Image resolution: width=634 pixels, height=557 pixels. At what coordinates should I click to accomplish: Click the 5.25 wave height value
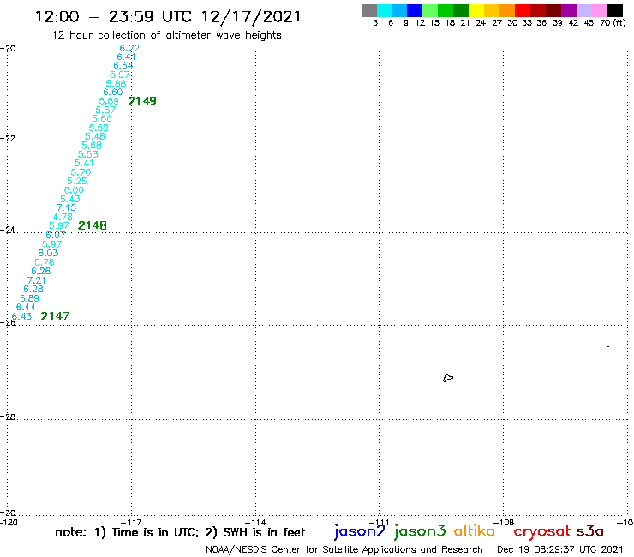pos(77,181)
